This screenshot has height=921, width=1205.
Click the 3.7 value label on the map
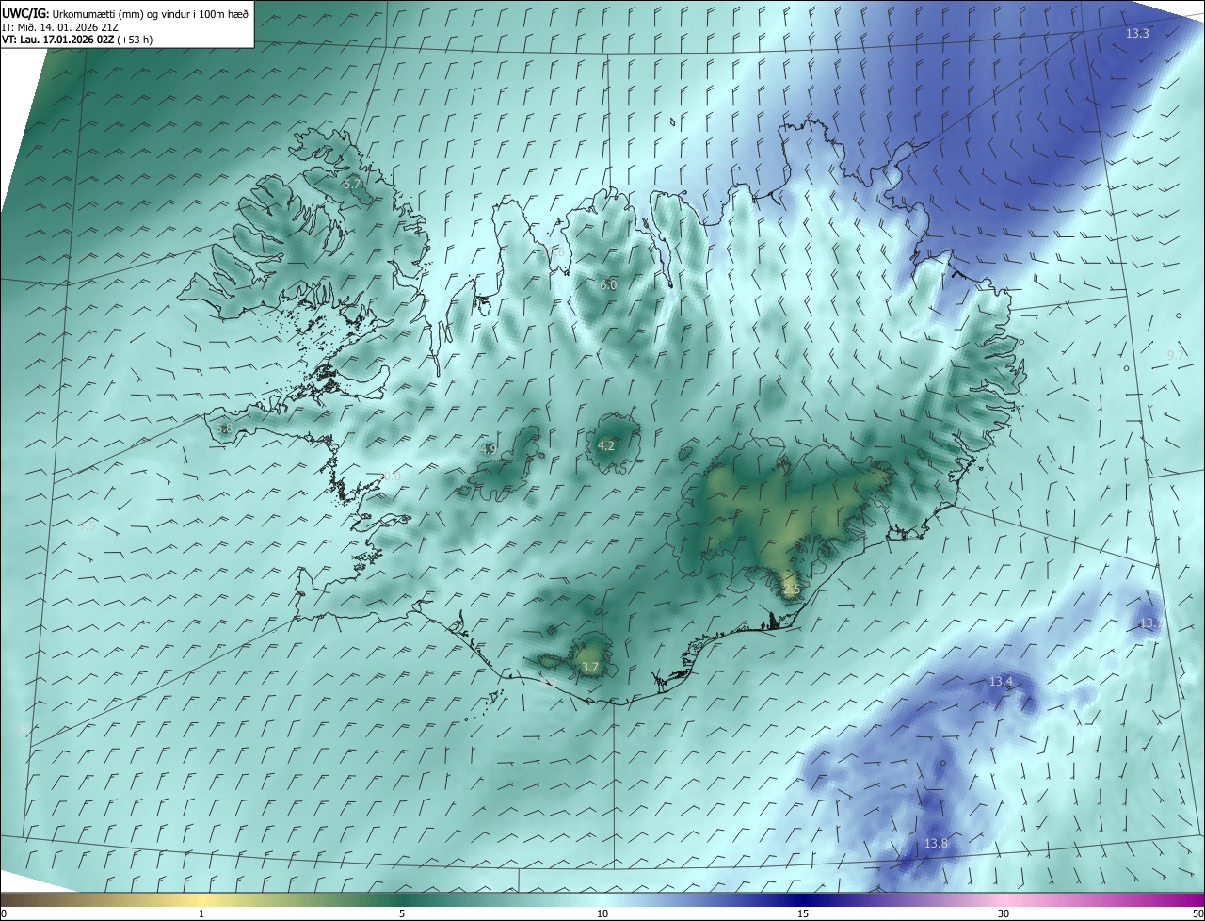pos(589,667)
